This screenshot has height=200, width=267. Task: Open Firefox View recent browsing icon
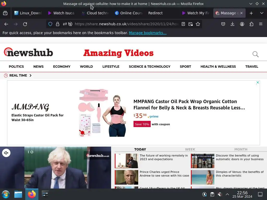[x=5, y=13]
